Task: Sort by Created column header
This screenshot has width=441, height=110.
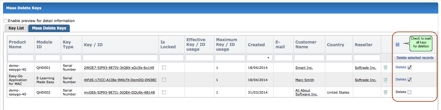Action: click(x=256, y=45)
